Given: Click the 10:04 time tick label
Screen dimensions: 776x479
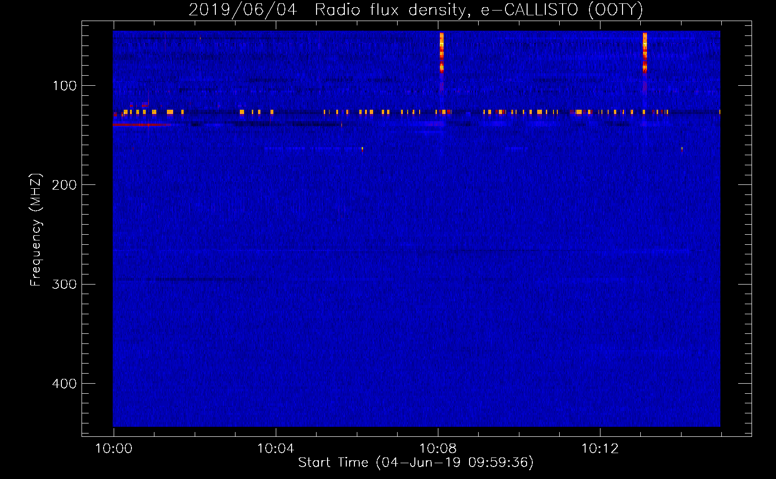Looking at the screenshot, I should pyautogui.click(x=276, y=449).
